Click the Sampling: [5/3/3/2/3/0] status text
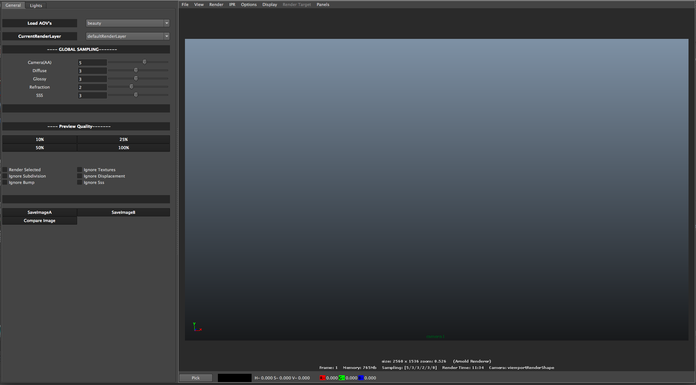Viewport: 696px width, 385px height. tap(409, 368)
